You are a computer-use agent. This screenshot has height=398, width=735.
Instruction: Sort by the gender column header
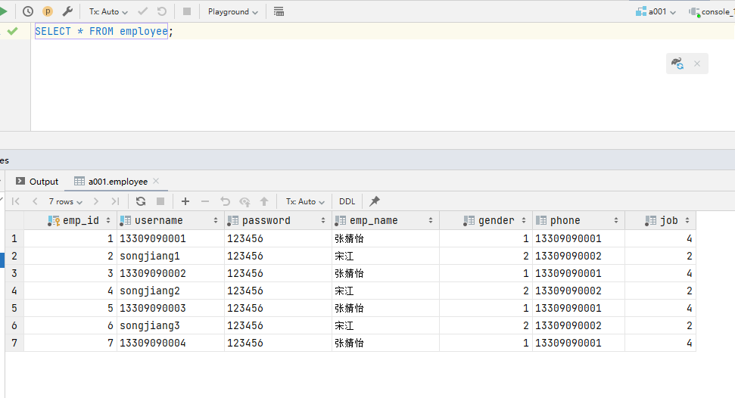(x=496, y=221)
